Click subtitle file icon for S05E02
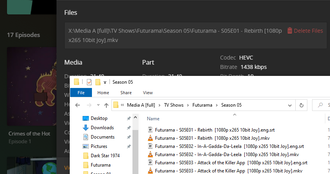The image size is (330, 174). [150, 146]
